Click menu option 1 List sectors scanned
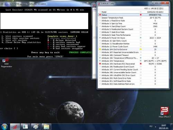173x130 pixels. [x=17, y=36]
